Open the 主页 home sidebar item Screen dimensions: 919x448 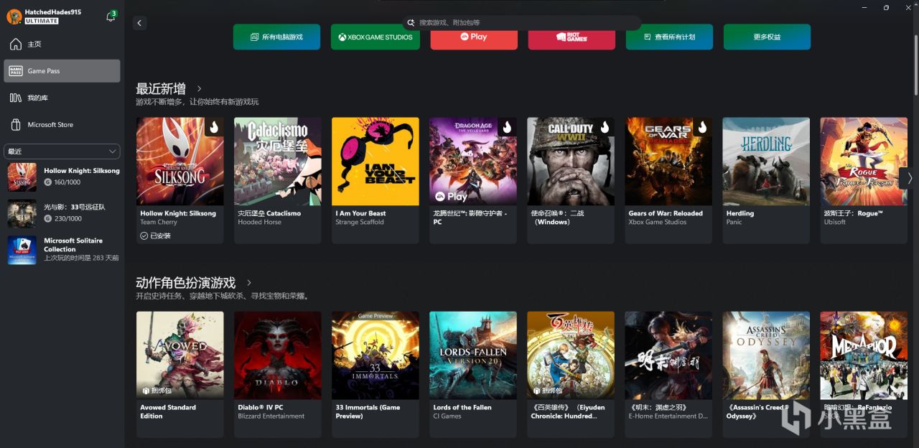[62, 45]
